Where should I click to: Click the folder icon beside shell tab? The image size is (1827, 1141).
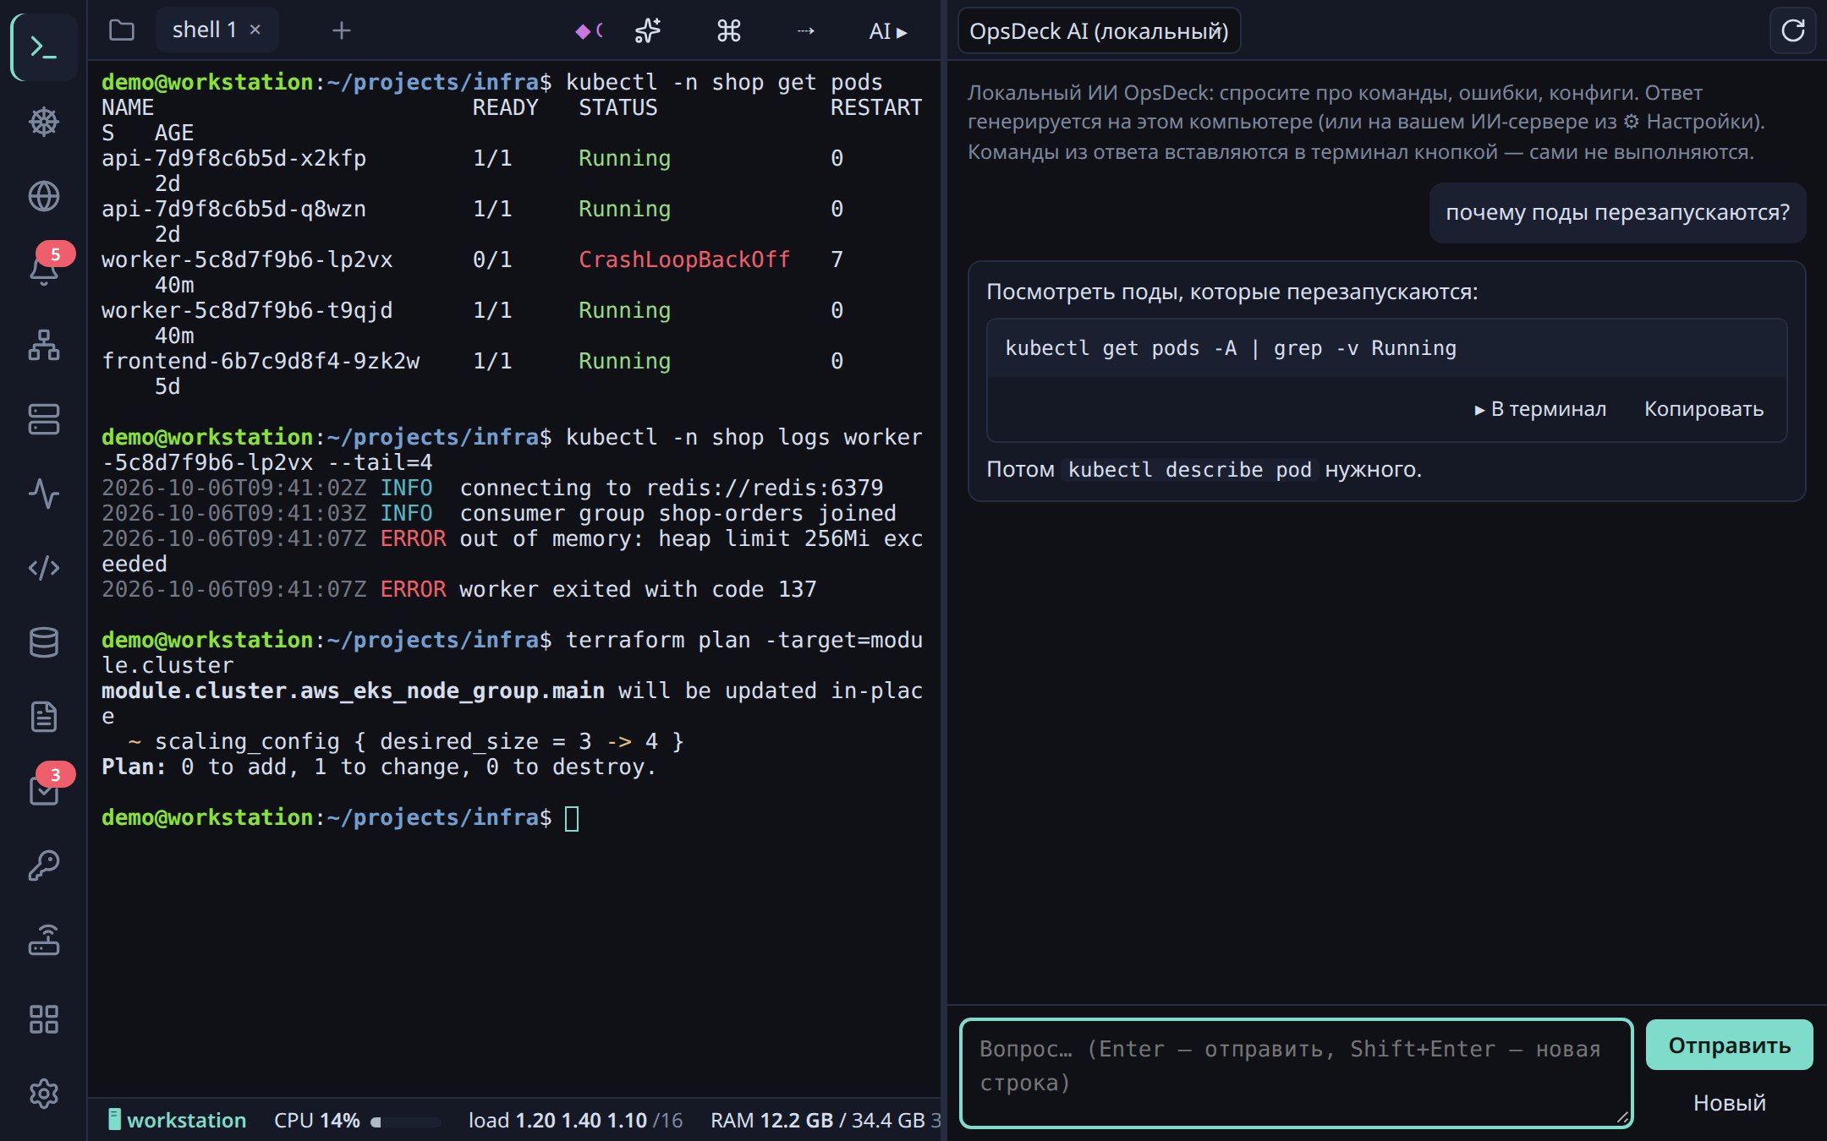(x=122, y=30)
